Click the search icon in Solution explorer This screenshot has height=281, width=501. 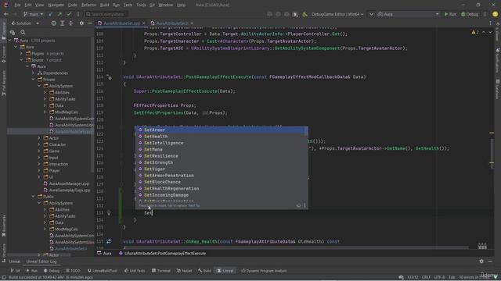click(23, 32)
